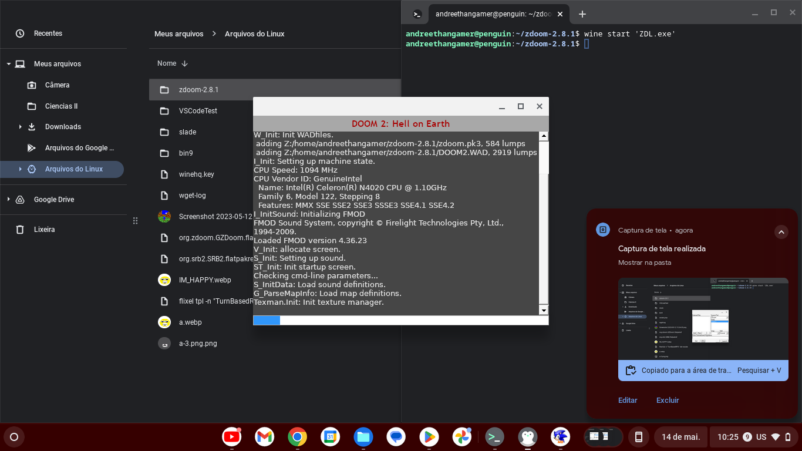Open the Sonic game shelf icon
The image size is (802, 451).
561,437
